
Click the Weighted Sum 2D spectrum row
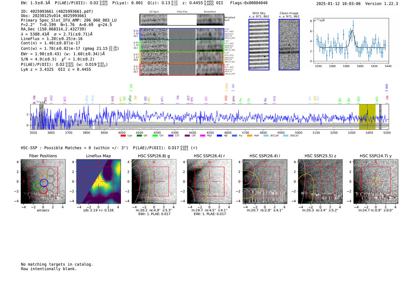coord(182,20)
